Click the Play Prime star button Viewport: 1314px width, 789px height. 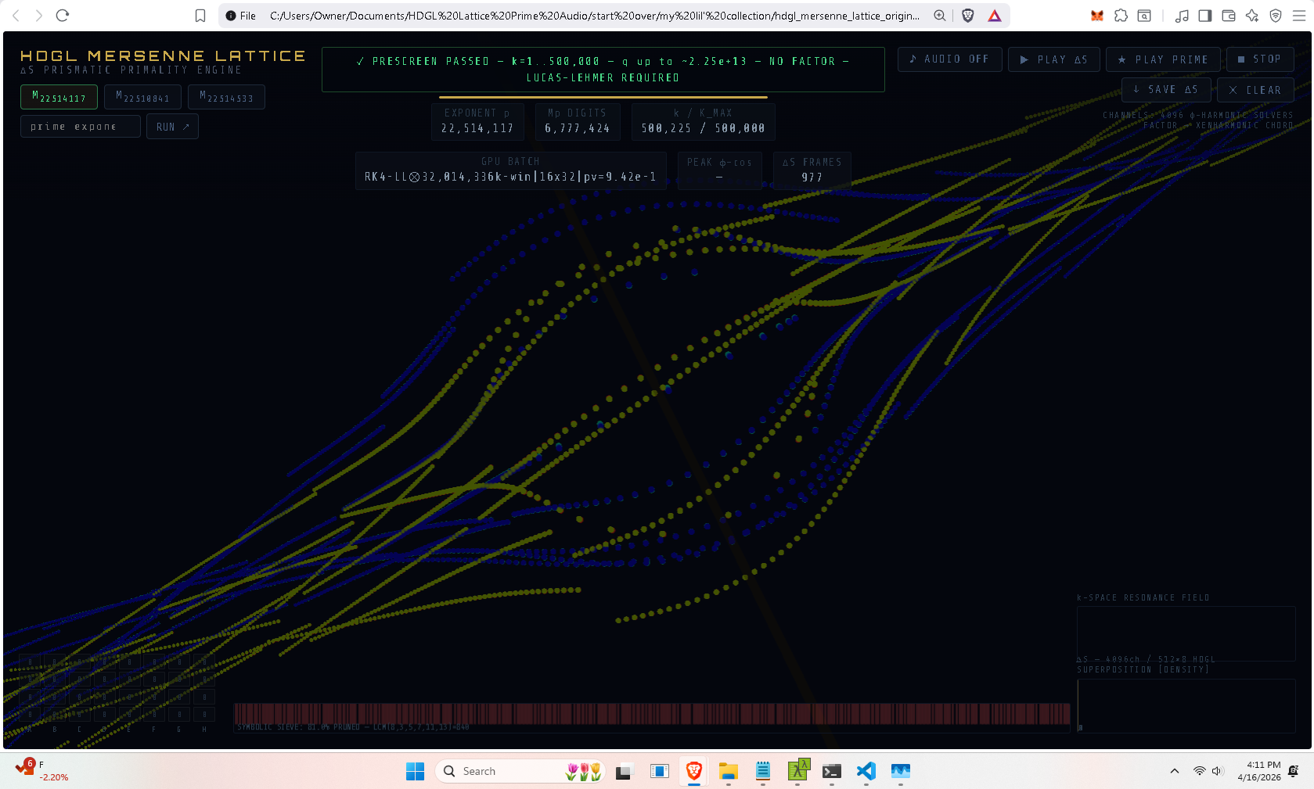(x=1162, y=59)
